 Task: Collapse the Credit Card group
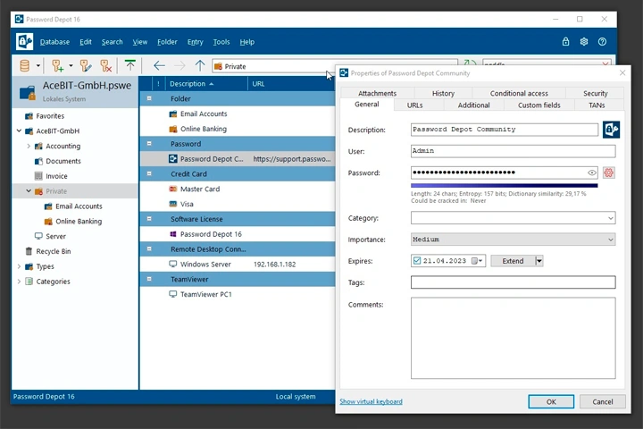coord(149,173)
